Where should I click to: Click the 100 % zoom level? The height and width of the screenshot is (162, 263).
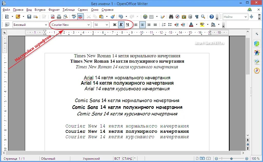tap(255, 158)
